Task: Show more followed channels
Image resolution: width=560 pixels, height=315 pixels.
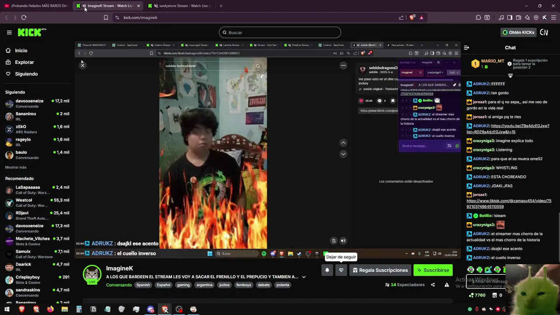Action: [x=16, y=167]
